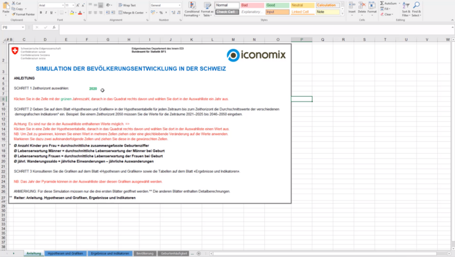Image resolution: width=455 pixels, height=257 pixels.
Task: Activate the Format Painter brush
Action: point(23,14)
